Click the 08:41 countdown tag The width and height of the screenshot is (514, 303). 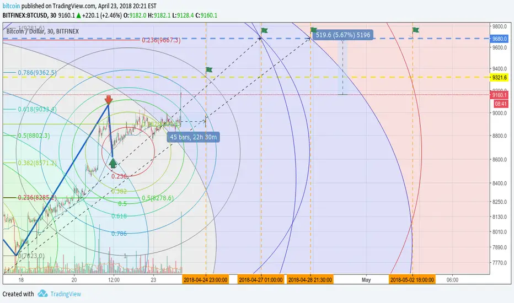pos(501,104)
